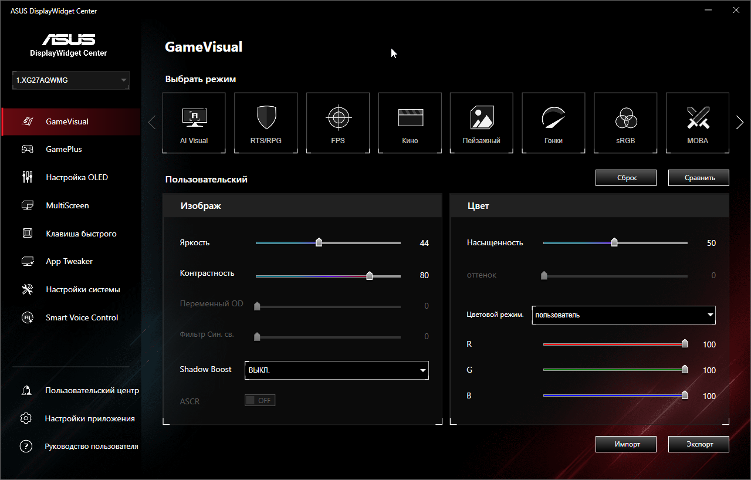The width and height of the screenshot is (751, 480).
Task: Click the contrast value 80
Action: (x=424, y=276)
